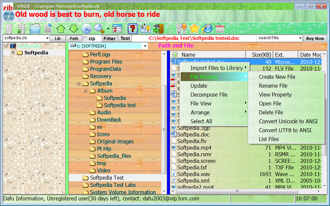The image size is (330, 206).
Task: Open the blue folder toolbar icon
Action: click(35, 29)
